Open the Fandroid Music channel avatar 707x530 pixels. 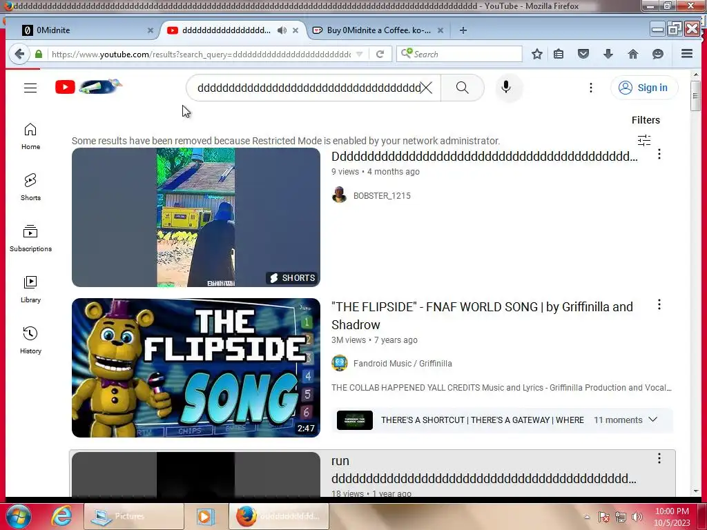(x=339, y=363)
